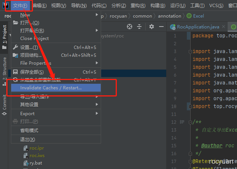Click the printer icon
This screenshot has width=237, height=169.
15,121
